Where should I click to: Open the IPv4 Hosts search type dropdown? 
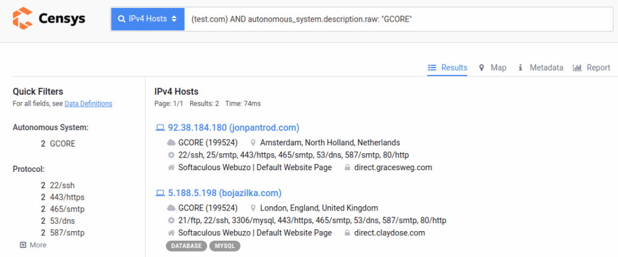click(x=147, y=19)
